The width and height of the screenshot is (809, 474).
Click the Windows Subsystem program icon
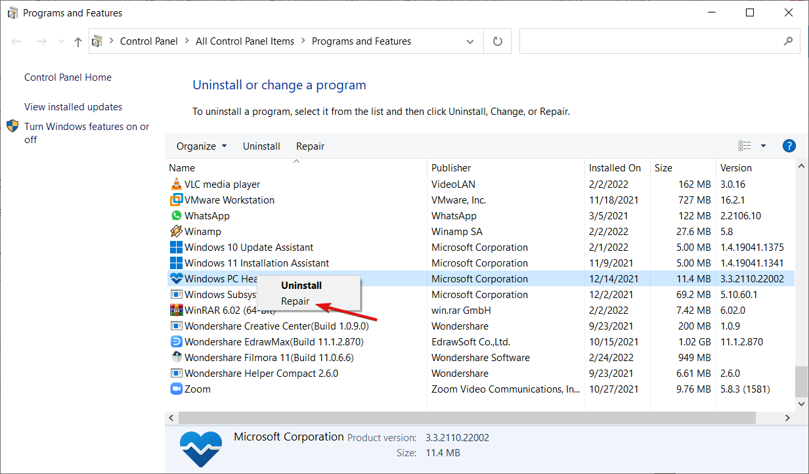tap(176, 295)
